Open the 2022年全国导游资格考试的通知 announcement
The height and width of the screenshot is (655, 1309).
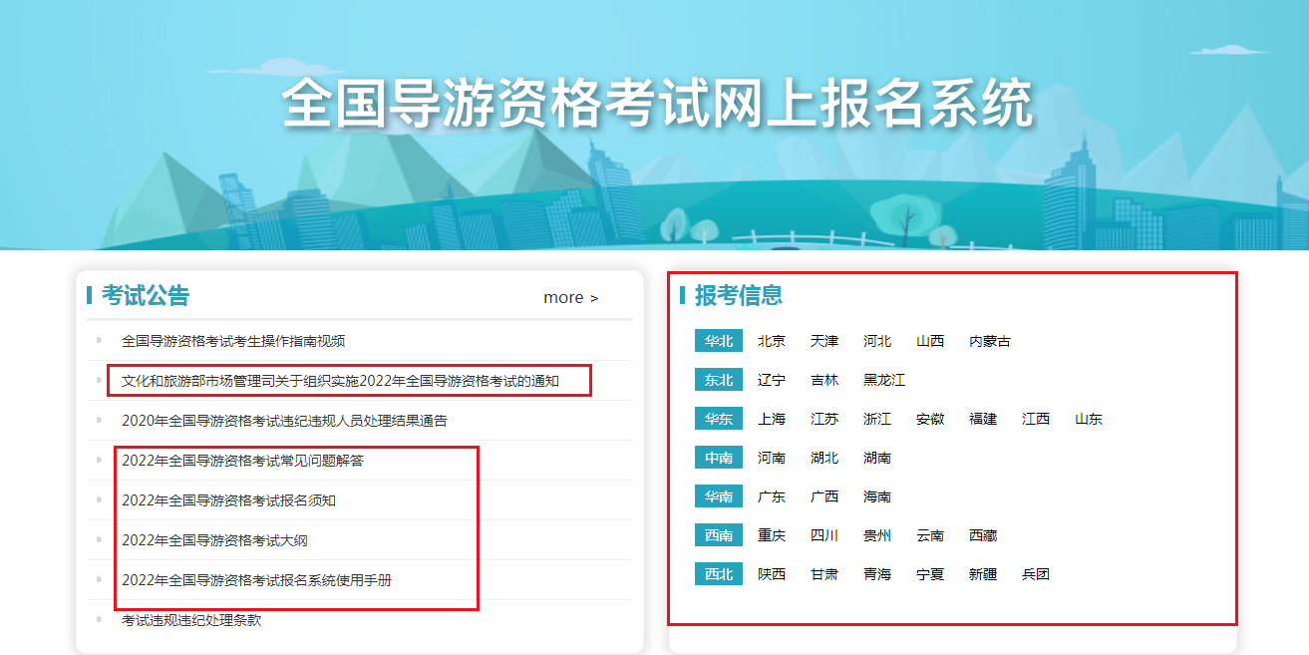pos(340,381)
